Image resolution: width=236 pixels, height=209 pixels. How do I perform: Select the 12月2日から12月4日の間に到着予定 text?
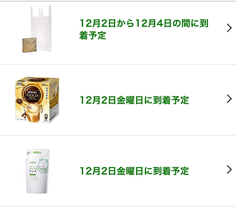point(144,29)
